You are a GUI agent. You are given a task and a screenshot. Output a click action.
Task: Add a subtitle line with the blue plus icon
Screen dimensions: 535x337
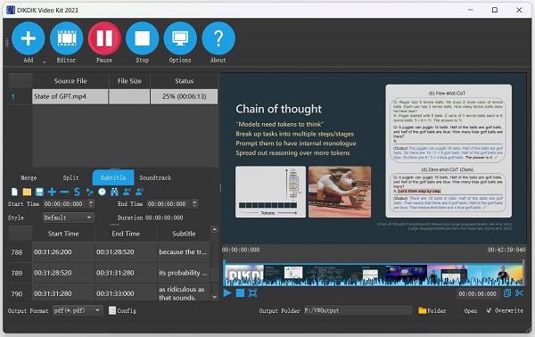(x=52, y=192)
